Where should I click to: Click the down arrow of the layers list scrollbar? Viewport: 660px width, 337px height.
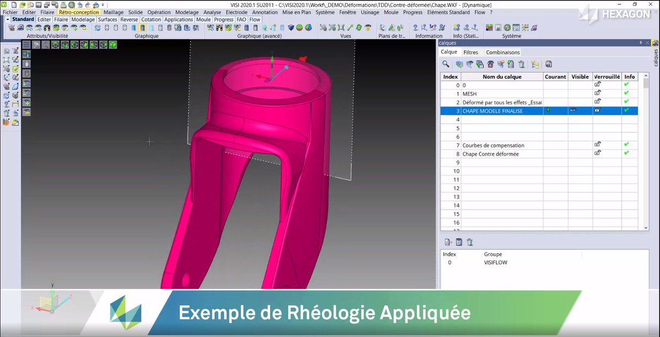(x=645, y=227)
